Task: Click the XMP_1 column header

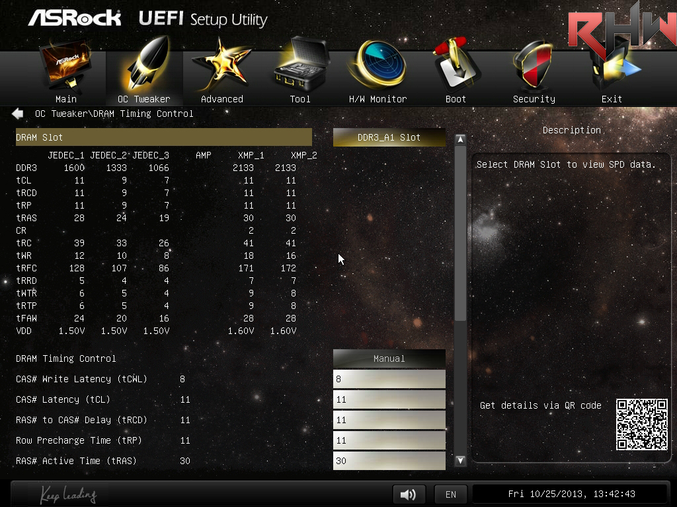Action: coord(251,155)
